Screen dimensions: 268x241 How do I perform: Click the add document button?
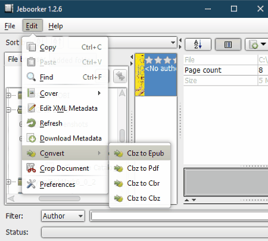click(x=253, y=45)
